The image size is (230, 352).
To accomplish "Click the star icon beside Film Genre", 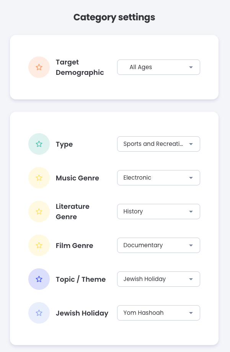I will (x=39, y=245).
